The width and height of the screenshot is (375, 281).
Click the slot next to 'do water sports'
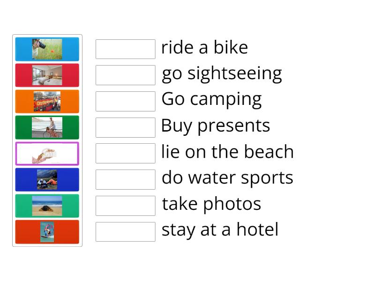125,179
